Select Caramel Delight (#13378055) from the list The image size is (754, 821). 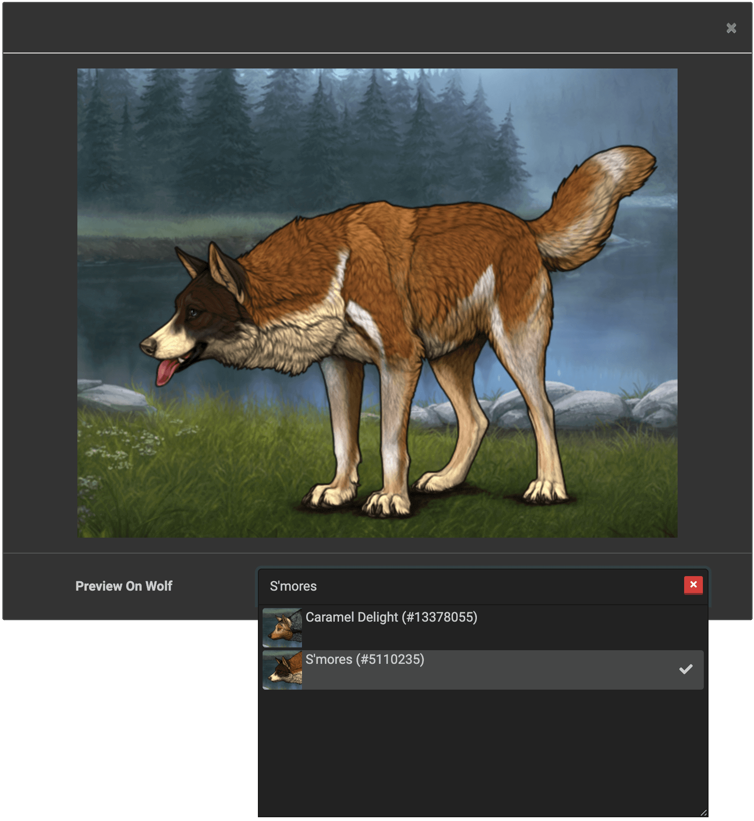pyautogui.click(x=391, y=617)
